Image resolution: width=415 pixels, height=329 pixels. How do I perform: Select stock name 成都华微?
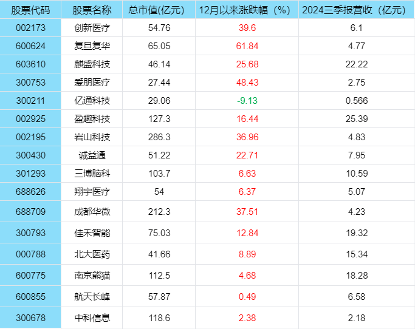(92, 212)
